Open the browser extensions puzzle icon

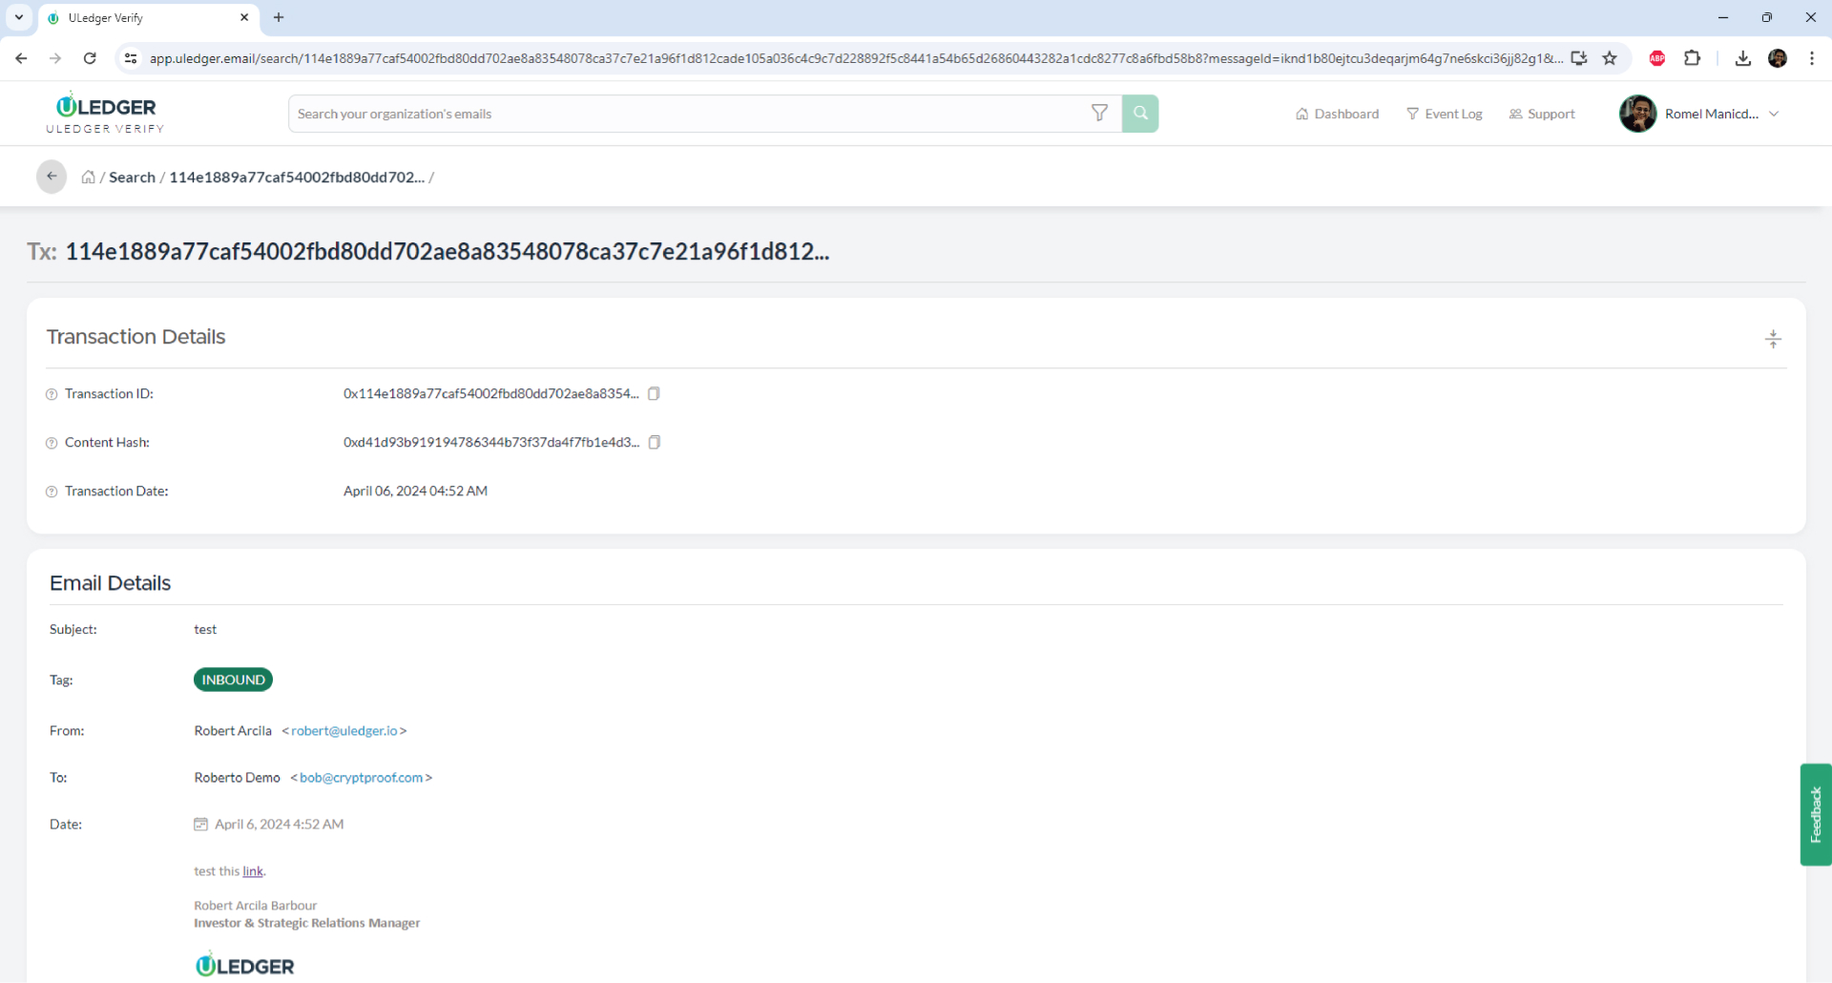(x=1692, y=58)
